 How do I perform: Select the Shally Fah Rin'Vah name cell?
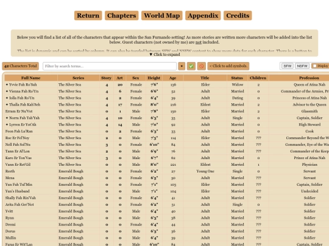(31, 198)
